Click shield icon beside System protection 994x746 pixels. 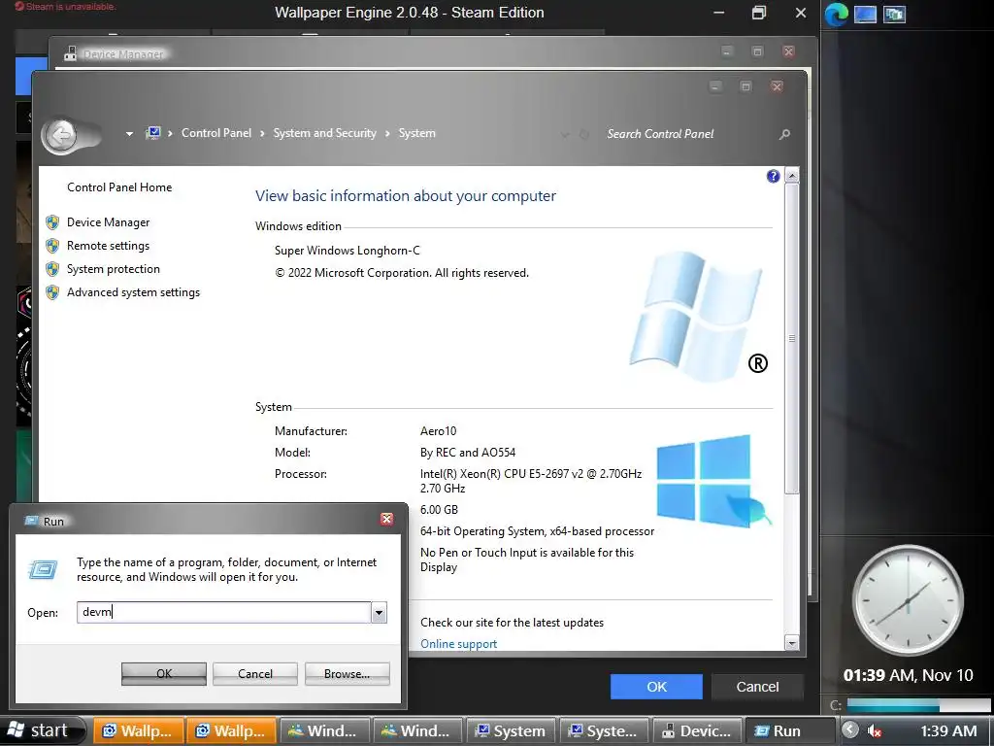coord(52,269)
